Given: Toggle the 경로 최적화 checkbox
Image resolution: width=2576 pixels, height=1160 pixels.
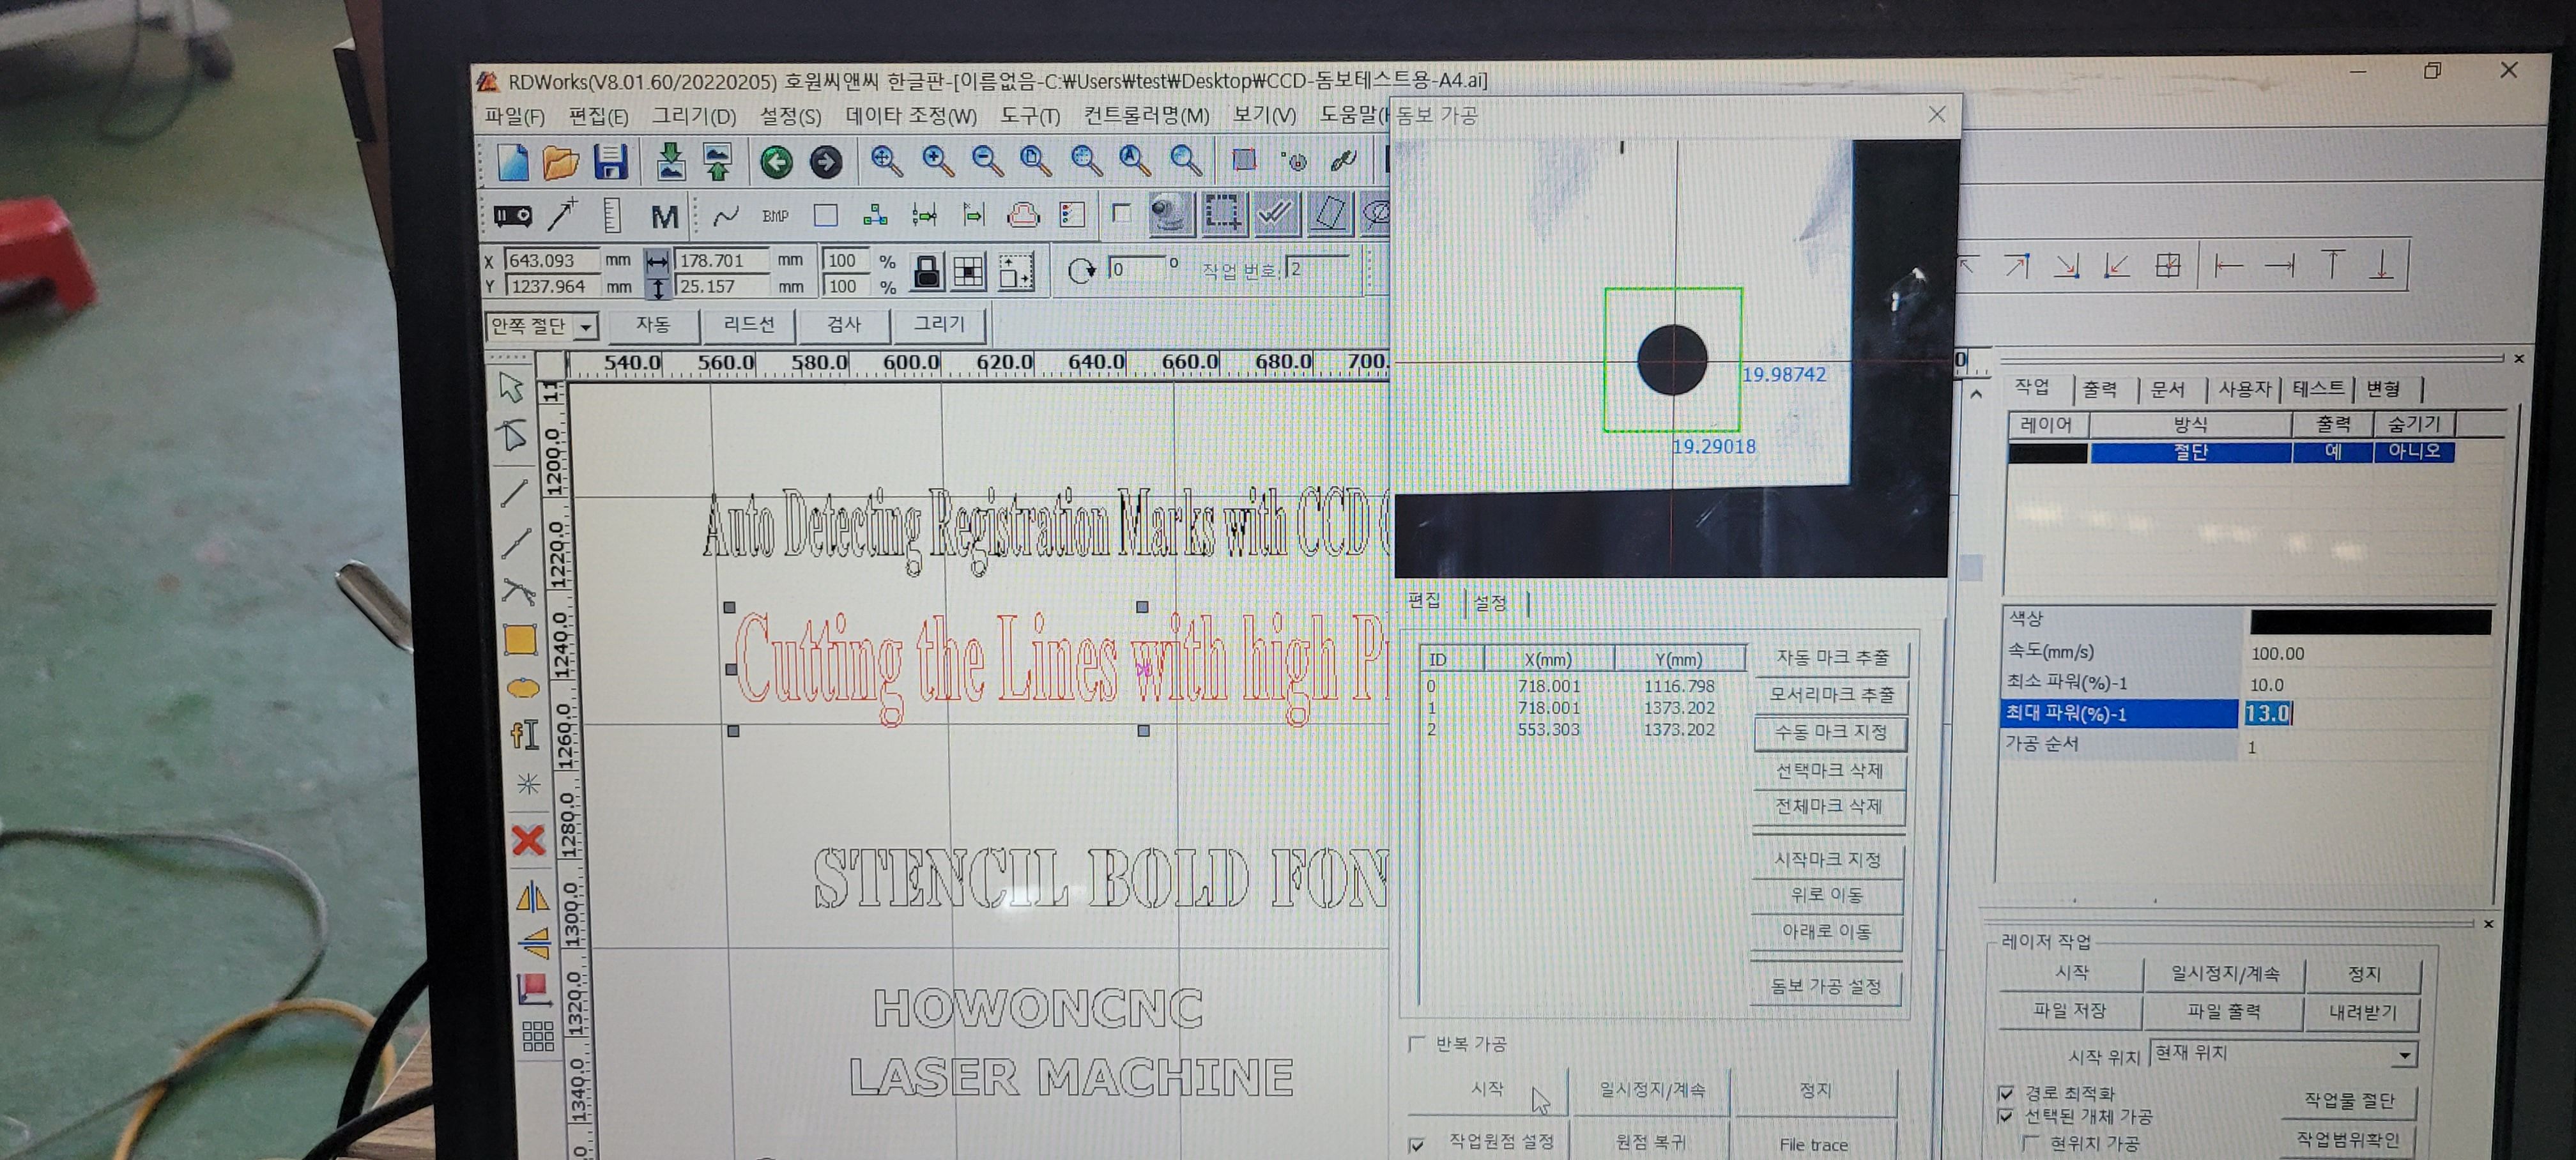Looking at the screenshot, I should coord(2006,1093).
